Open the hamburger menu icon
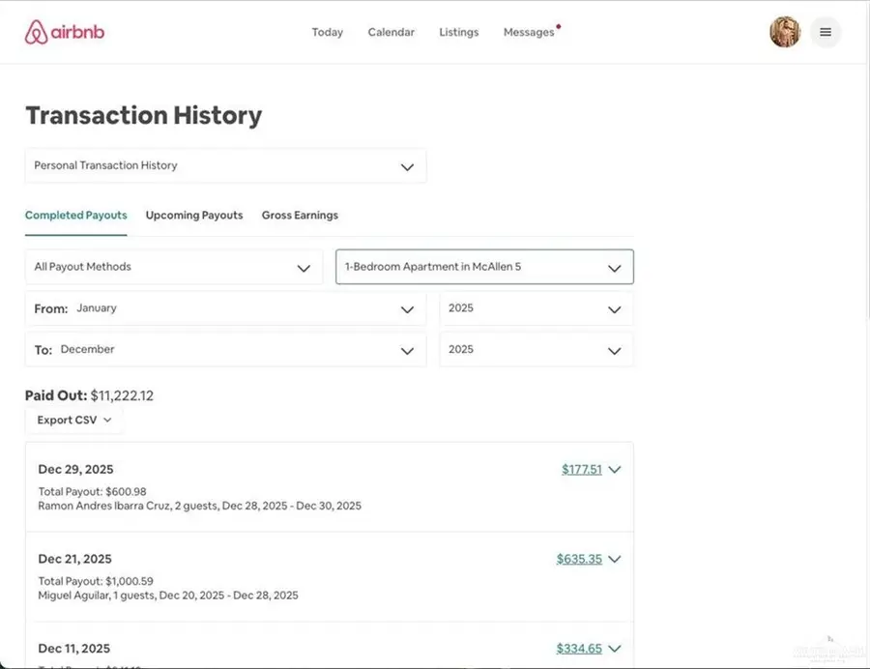 pyautogui.click(x=825, y=32)
